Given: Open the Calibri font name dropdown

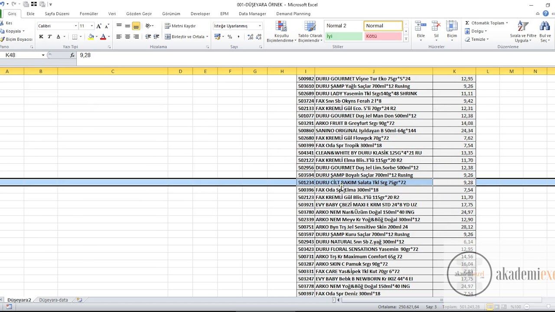Looking at the screenshot, I should click(76, 26).
